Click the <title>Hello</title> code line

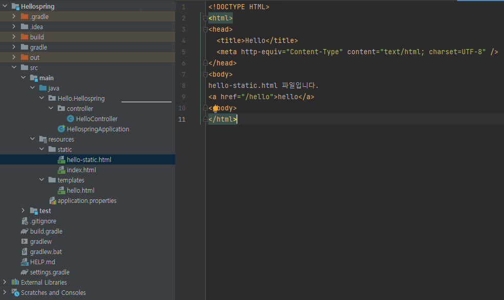pos(257,41)
